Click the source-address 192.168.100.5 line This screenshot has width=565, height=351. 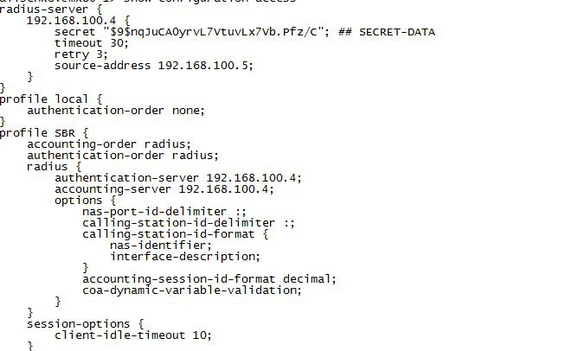click(x=154, y=66)
